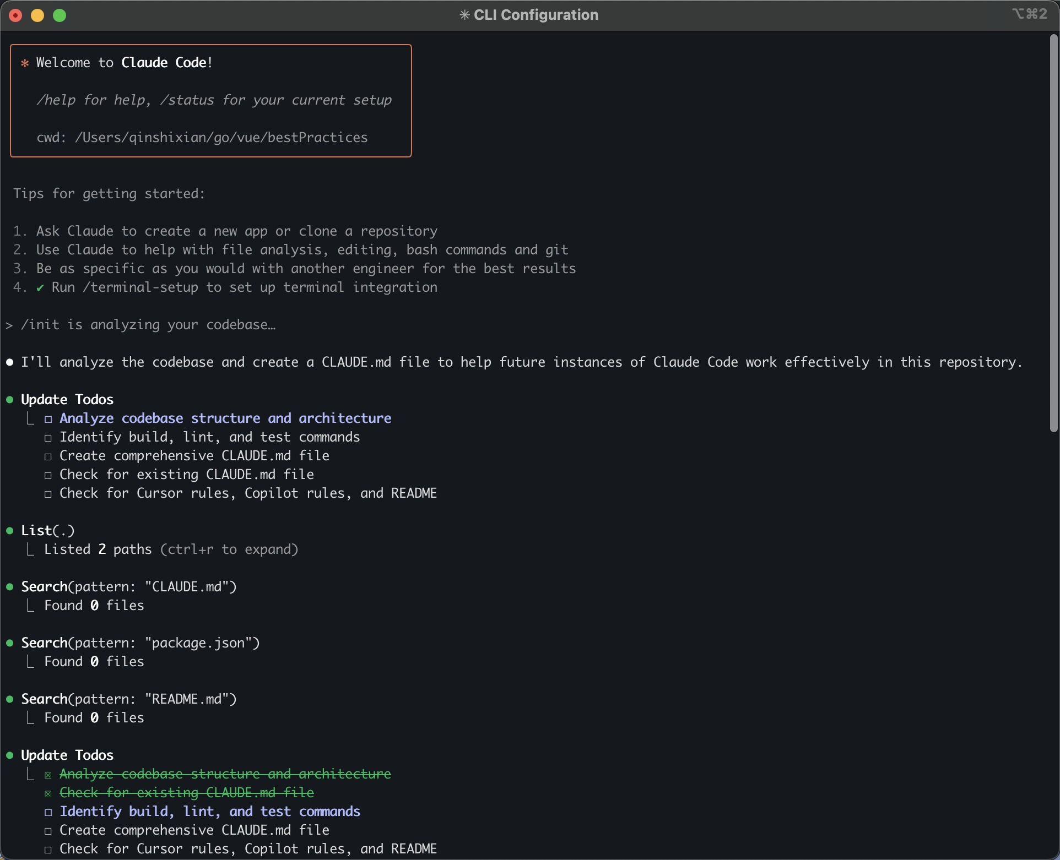The image size is (1060, 860).
Task: Click the title bar asterisk icon
Action: tap(464, 15)
